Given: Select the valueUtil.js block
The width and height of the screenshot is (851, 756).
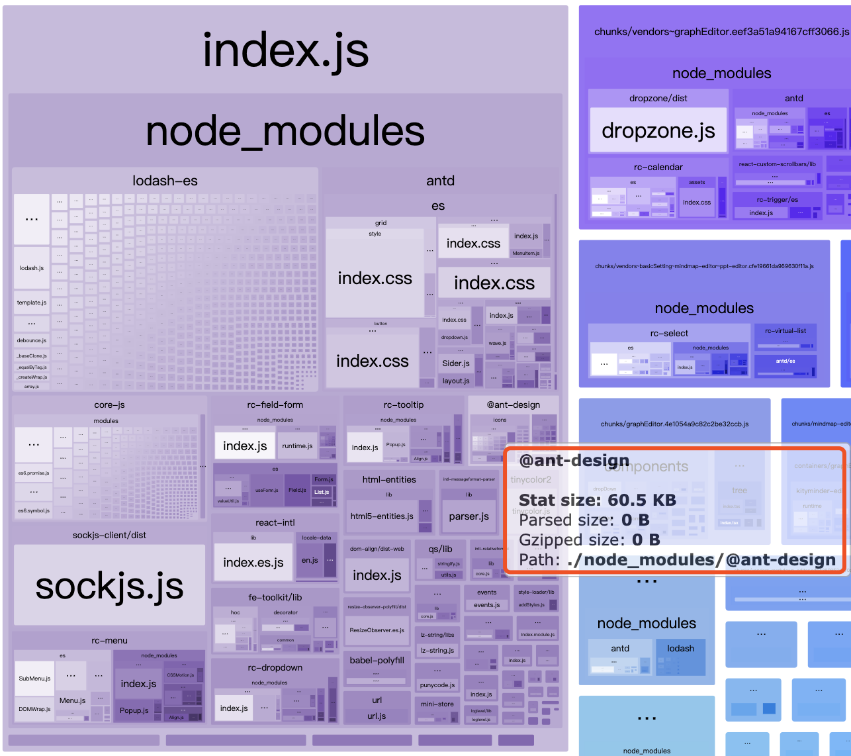Looking at the screenshot, I should click(x=228, y=501).
